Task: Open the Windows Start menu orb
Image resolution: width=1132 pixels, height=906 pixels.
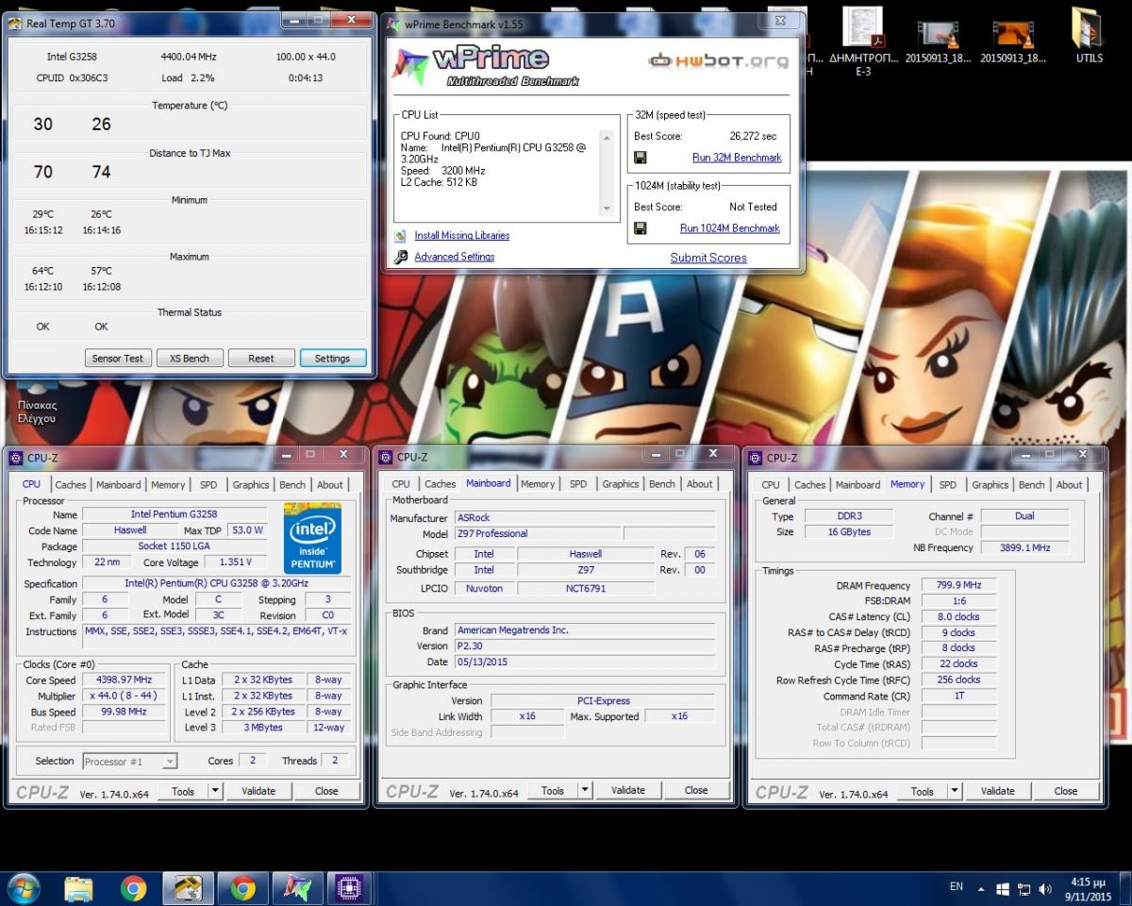Action: click(23, 888)
